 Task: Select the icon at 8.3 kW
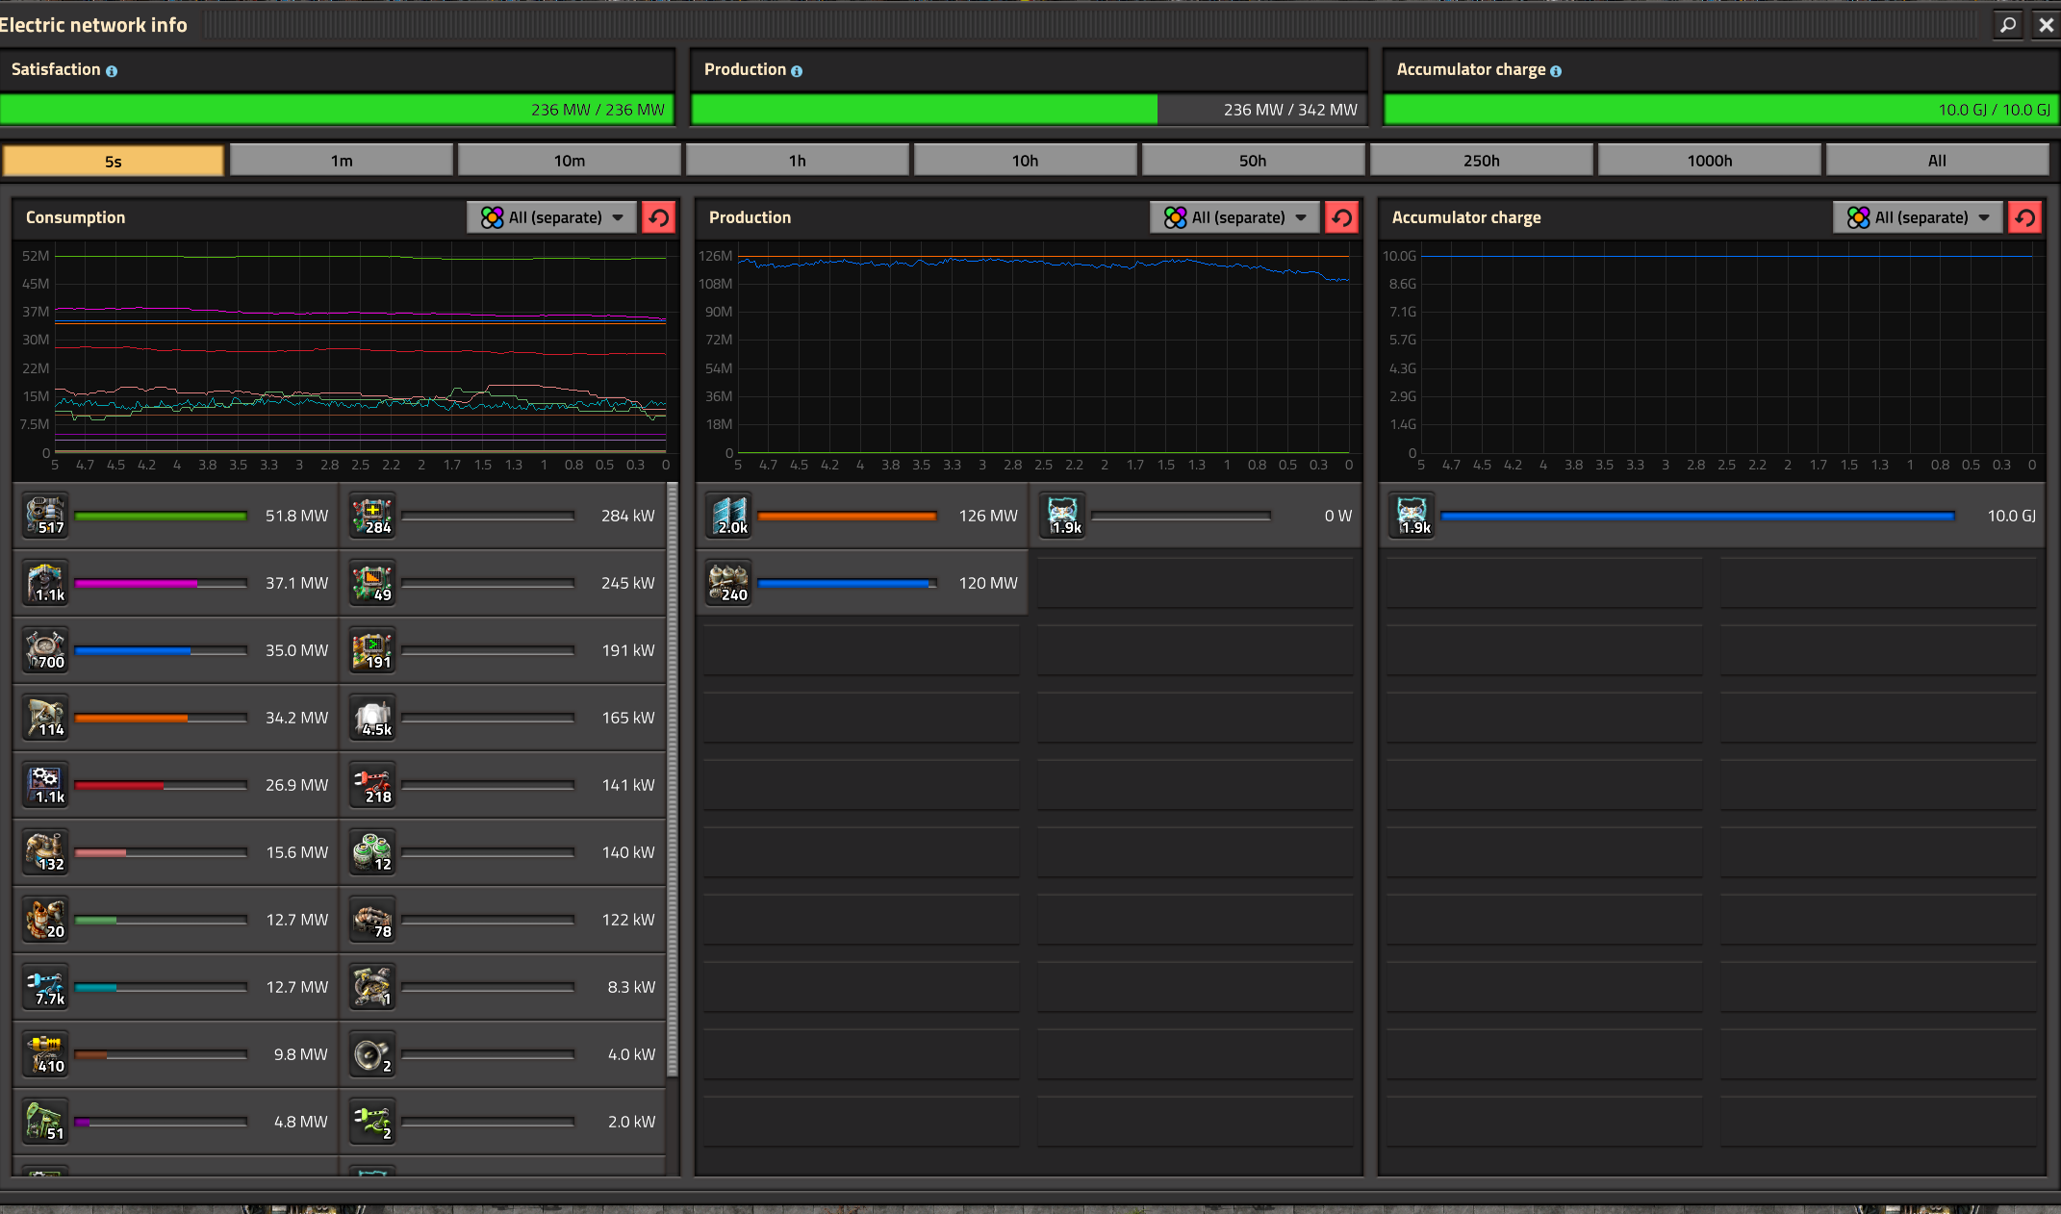[372, 987]
